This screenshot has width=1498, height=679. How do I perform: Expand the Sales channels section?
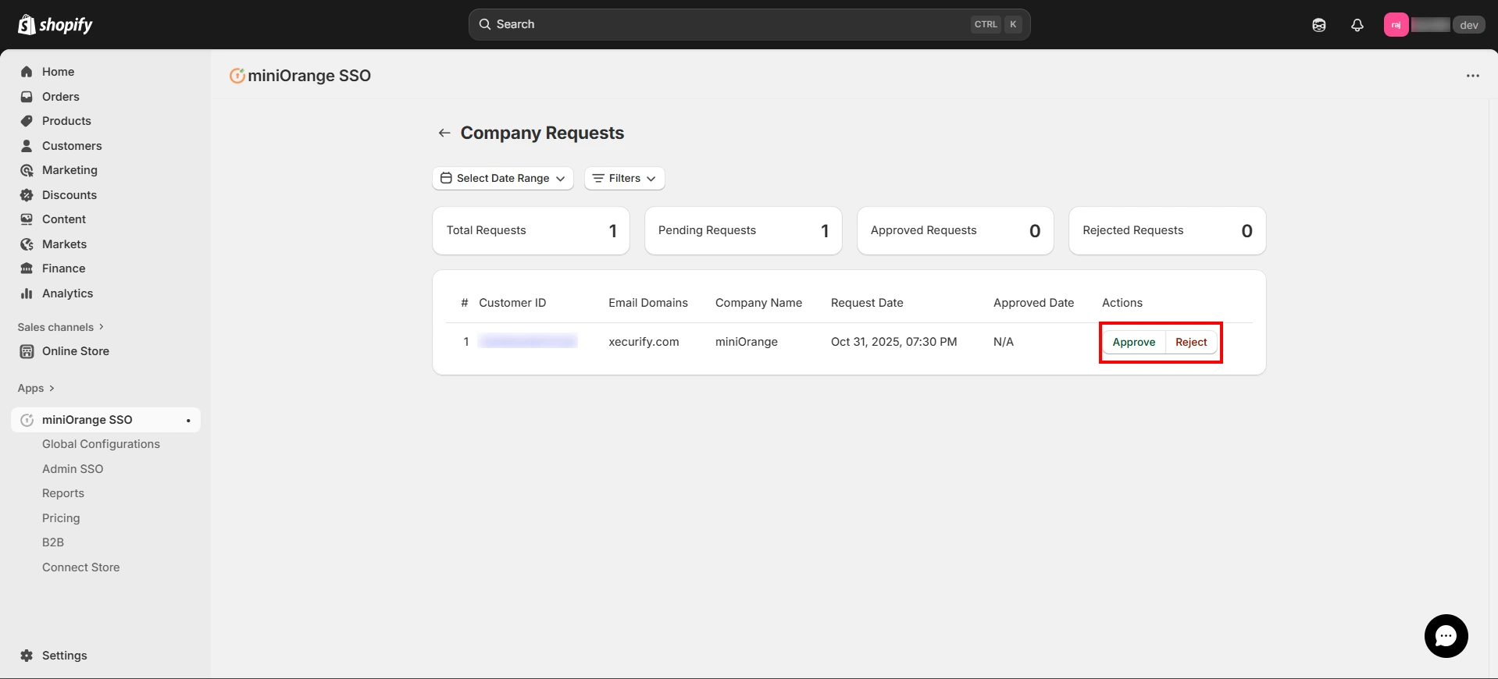coord(61,327)
